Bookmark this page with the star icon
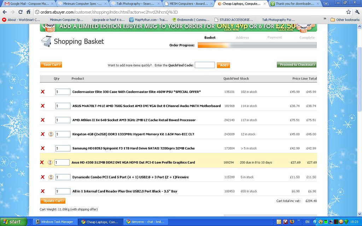The width and height of the screenshot is (362, 226). (348, 12)
